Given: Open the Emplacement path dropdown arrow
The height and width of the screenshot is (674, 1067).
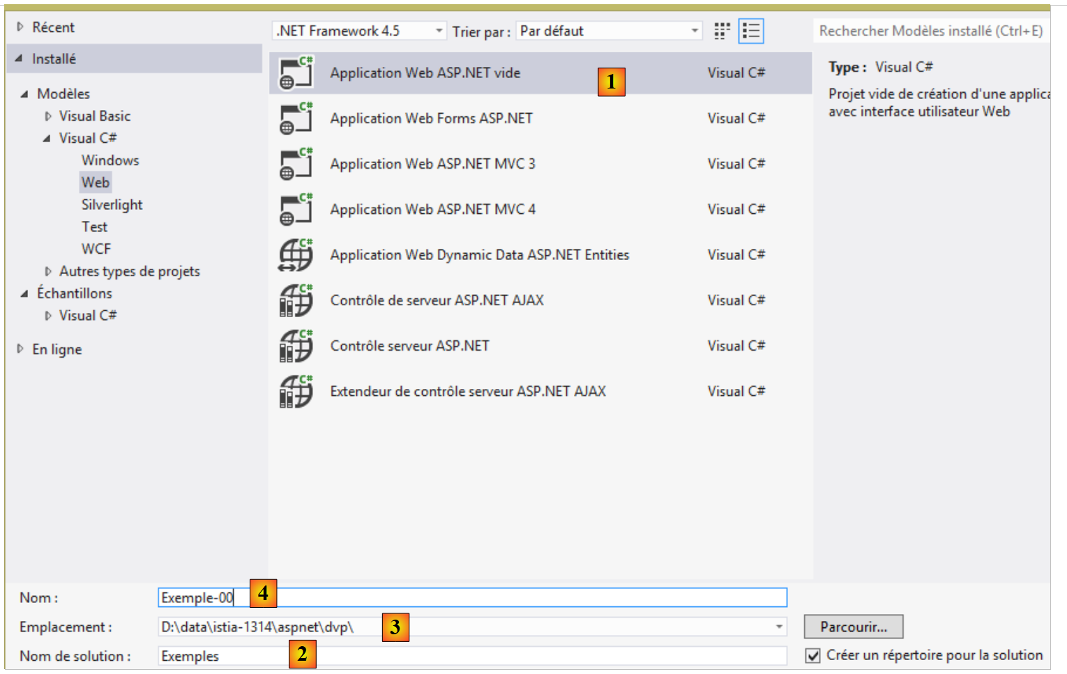Looking at the screenshot, I should [x=778, y=627].
